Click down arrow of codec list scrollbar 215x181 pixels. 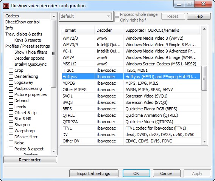coord(204,141)
